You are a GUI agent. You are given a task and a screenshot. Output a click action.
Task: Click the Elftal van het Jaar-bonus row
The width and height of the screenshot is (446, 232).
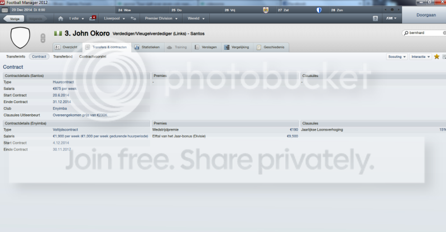[225, 136]
